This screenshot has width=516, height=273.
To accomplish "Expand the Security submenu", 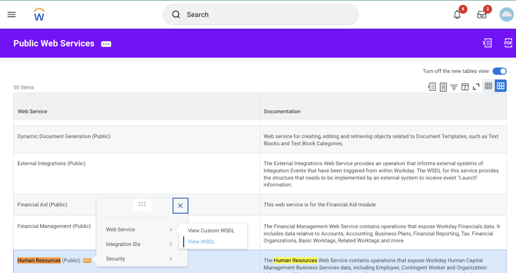I will pos(139,259).
